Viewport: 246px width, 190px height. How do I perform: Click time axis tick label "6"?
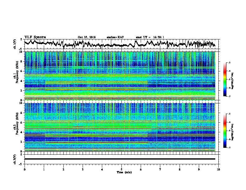(x=141, y=170)
